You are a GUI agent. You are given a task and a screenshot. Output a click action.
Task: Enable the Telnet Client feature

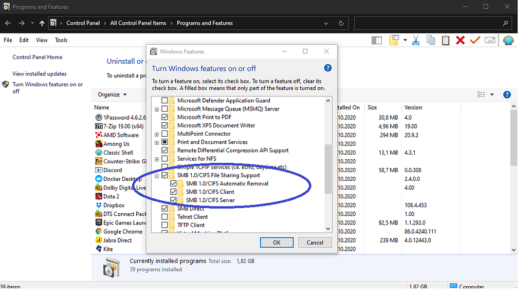[x=166, y=216]
